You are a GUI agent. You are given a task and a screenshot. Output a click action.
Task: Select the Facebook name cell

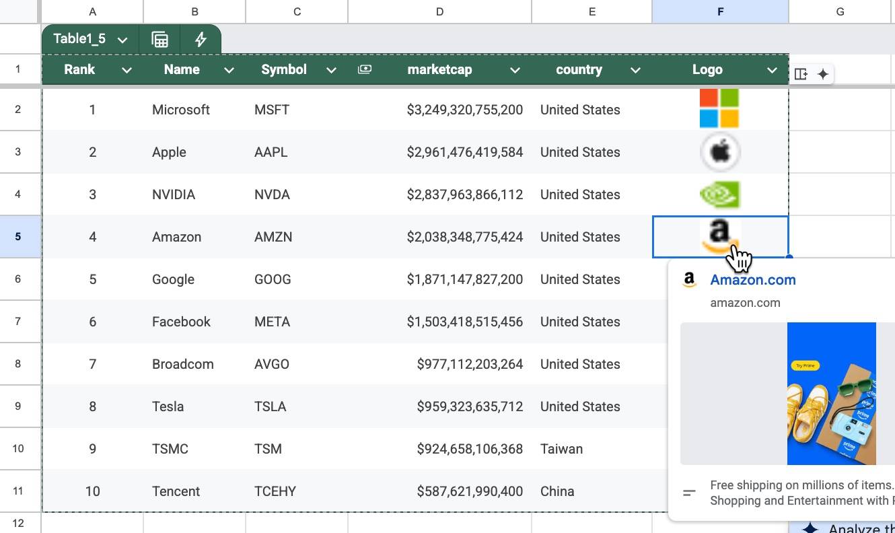point(194,322)
